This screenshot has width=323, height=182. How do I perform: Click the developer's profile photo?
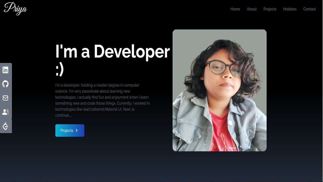pyautogui.click(x=219, y=90)
